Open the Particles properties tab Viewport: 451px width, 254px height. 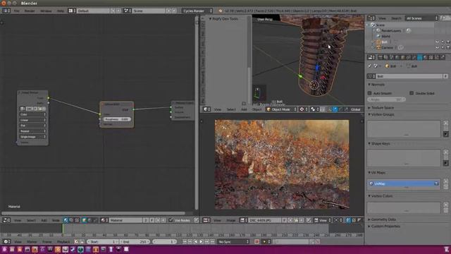(437, 57)
